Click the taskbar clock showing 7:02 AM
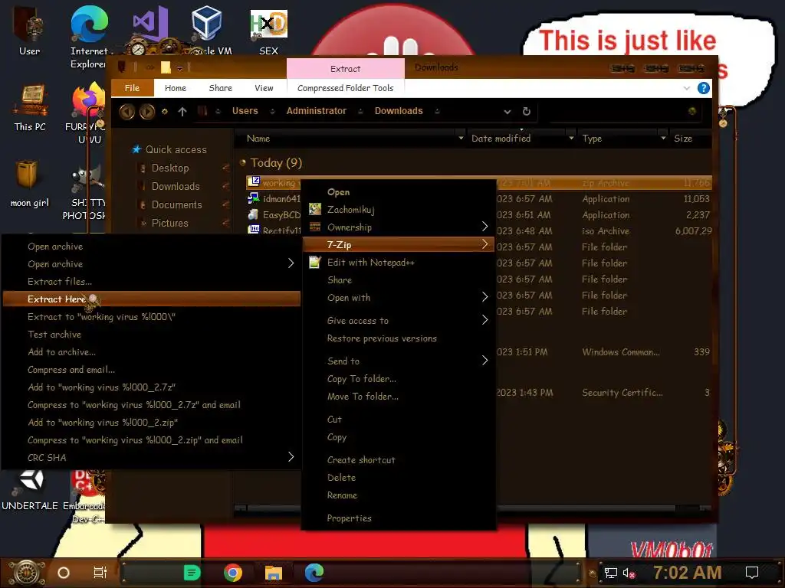 click(688, 573)
